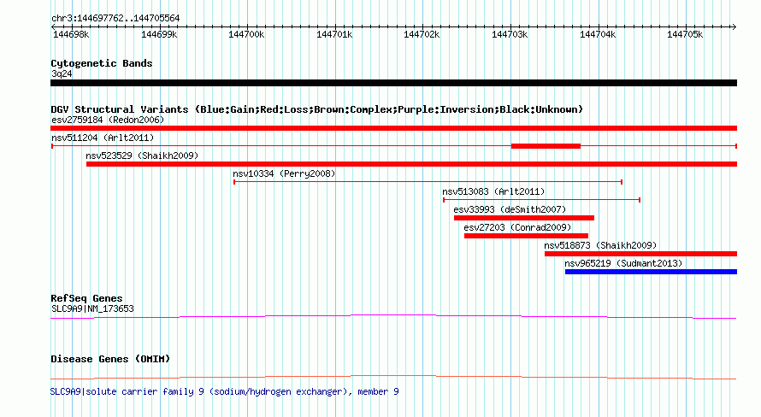The height and width of the screenshot is (417, 761).
Task: Click the thick red segment of nsv511204
Action: click(x=546, y=146)
